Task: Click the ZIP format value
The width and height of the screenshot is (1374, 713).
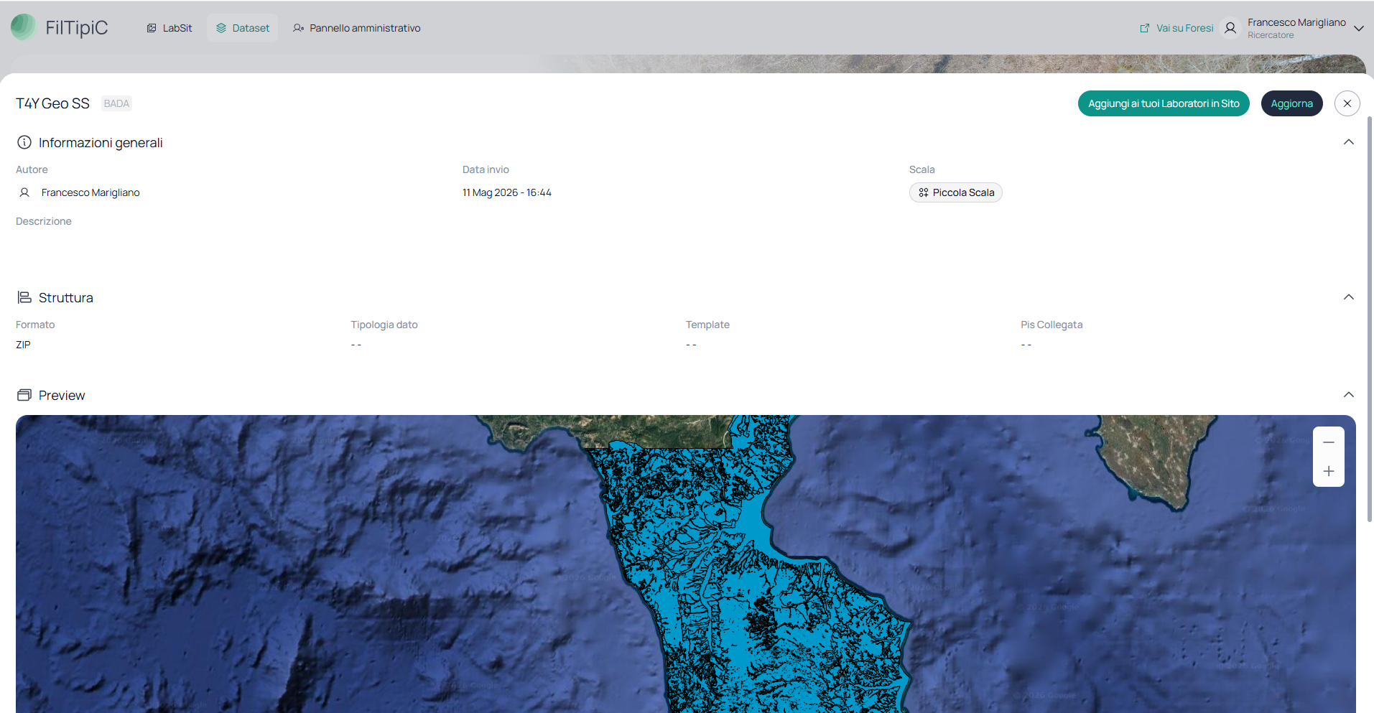Action: point(23,345)
